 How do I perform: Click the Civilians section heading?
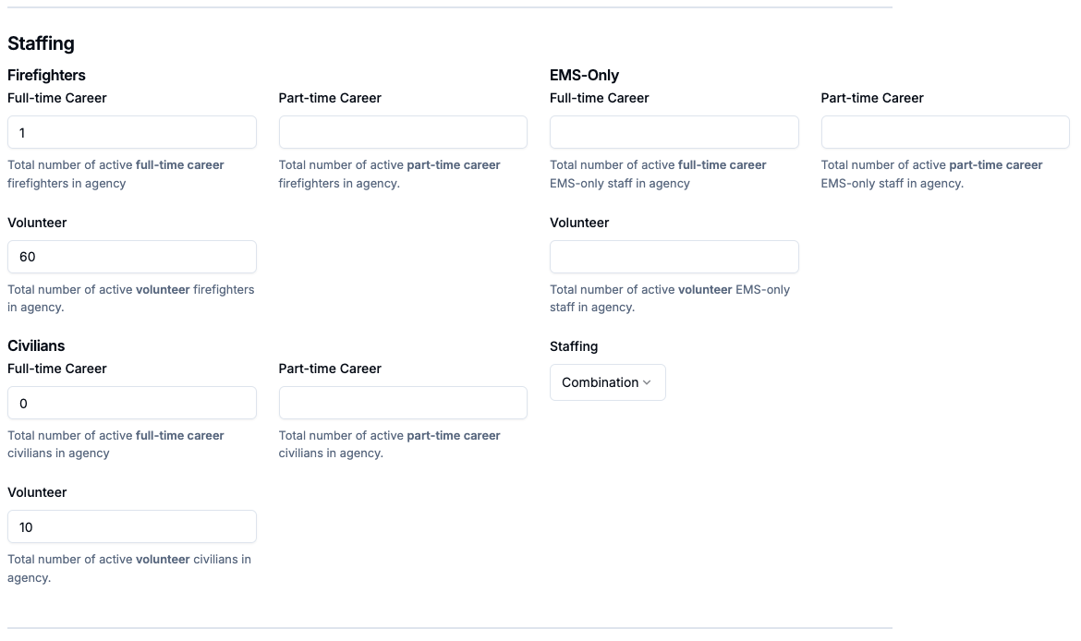click(36, 345)
